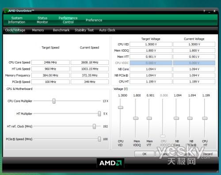Switch to Status Monitor tab

pyautogui.click(x=42, y=20)
